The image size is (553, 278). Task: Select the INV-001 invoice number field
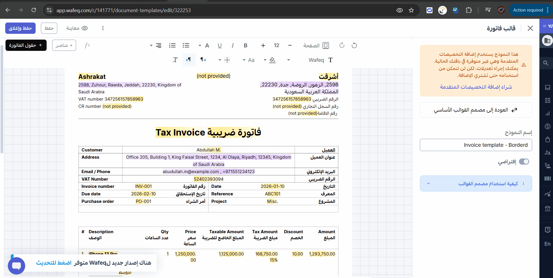(143, 186)
